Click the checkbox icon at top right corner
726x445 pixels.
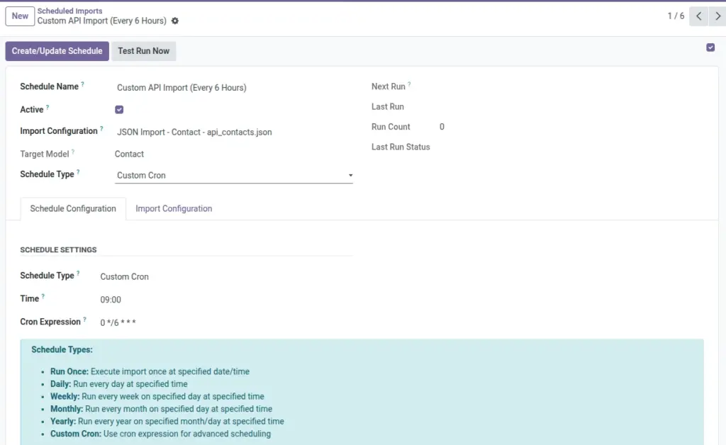(710, 47)
